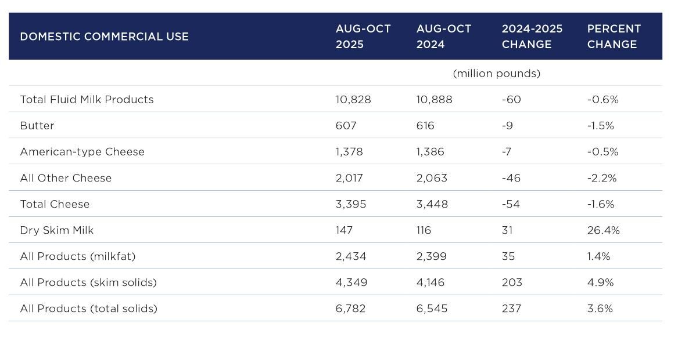
Task: Select the All Products (skim solids) label
Action: (88, 282)
